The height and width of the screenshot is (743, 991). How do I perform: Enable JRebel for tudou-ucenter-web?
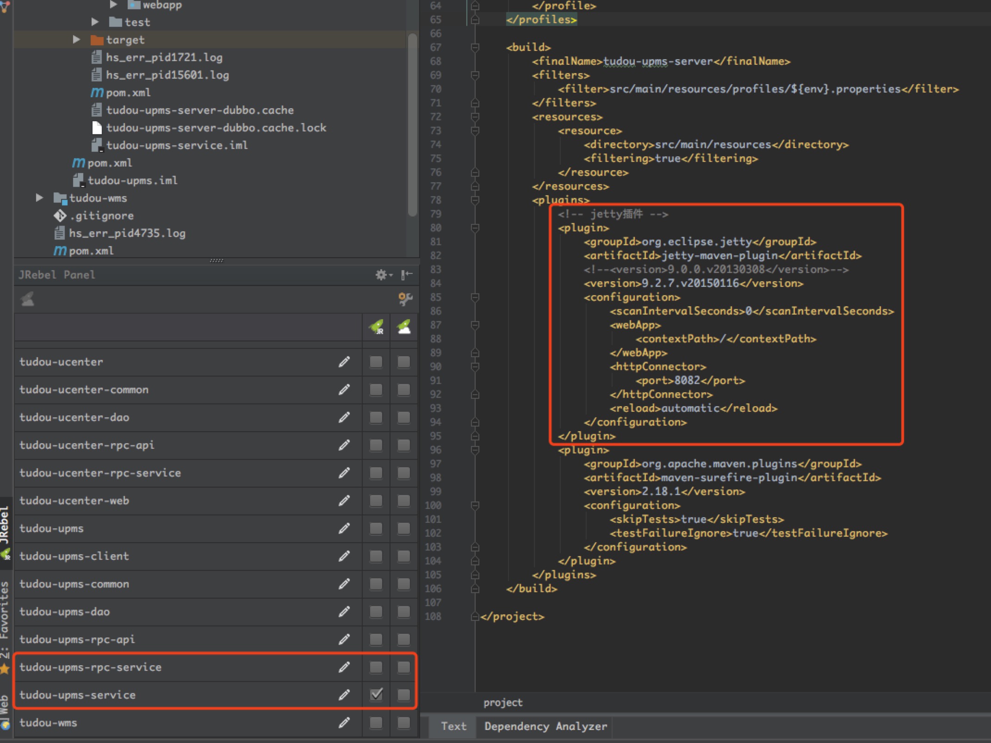[x=376, y=501]
